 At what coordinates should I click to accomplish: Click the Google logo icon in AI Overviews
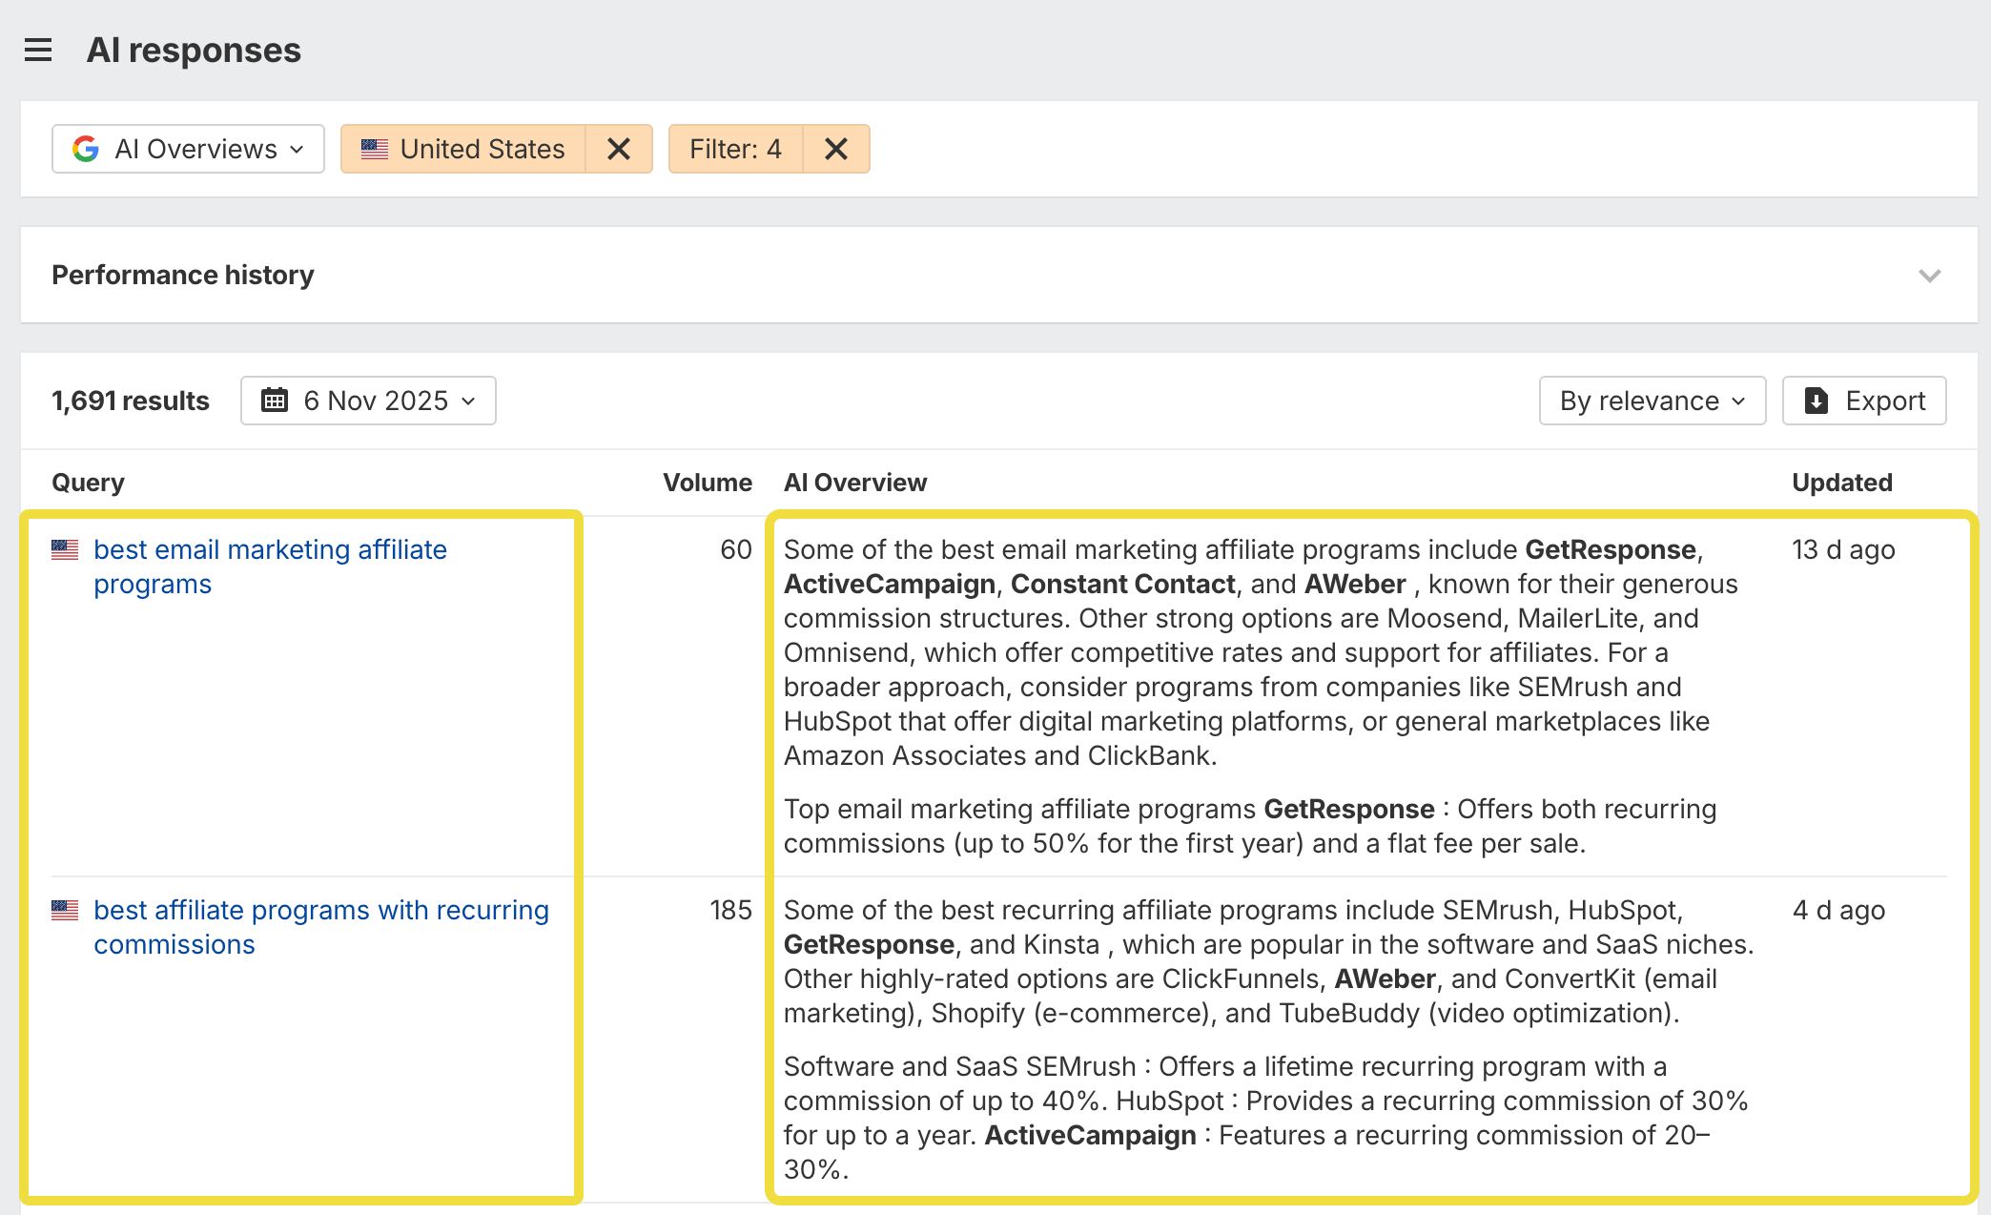(86, 149)
